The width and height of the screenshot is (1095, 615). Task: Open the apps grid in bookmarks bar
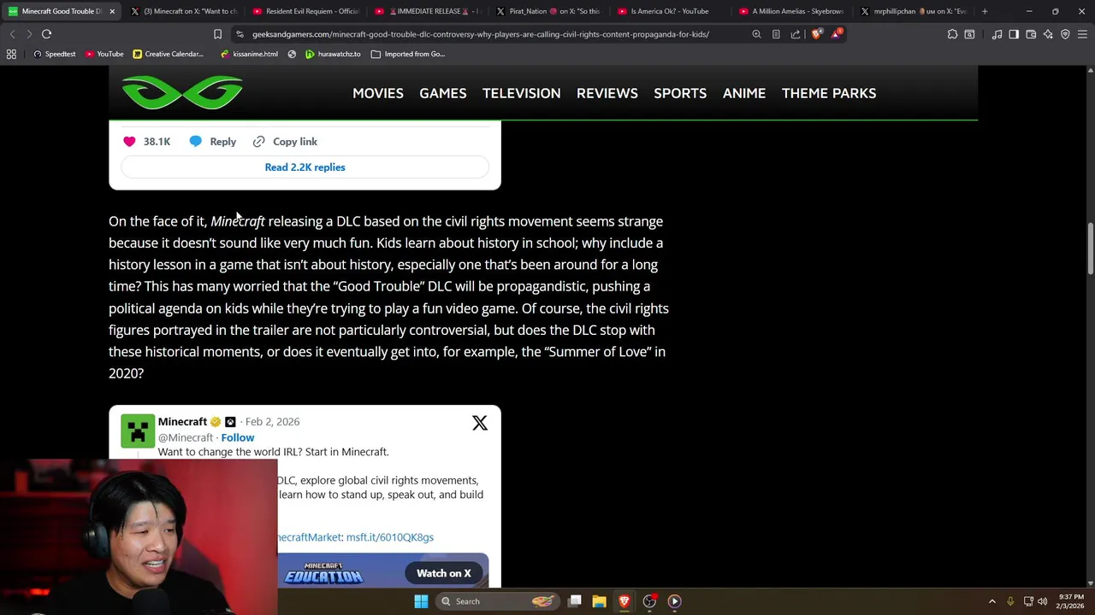11,54
